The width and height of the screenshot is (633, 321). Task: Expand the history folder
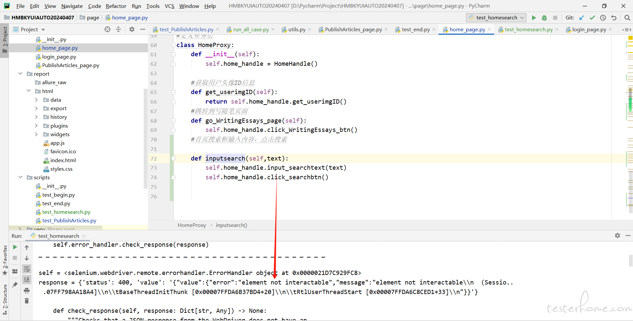pyautogui.click(x=37, y=117)
